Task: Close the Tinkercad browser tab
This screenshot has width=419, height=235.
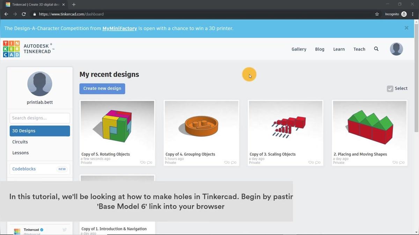Action: pyautogui.click(x=63, y=5)
